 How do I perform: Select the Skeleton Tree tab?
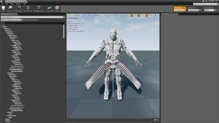9,14
